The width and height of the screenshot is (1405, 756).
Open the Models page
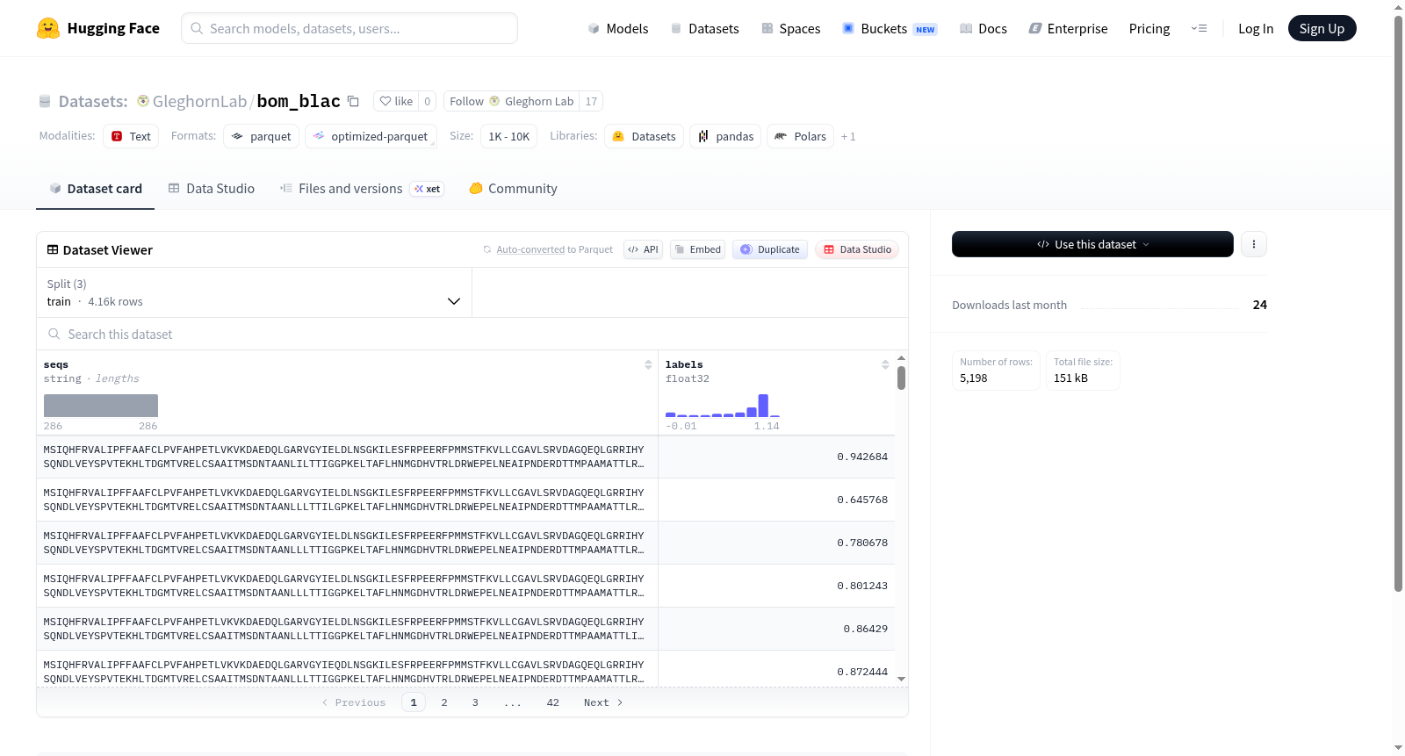coord(618,29)
